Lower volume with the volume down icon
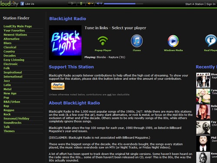217x163 pixels. point(90,3)
